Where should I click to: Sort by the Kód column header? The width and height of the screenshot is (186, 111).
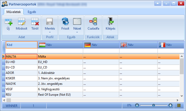coord(22,45)
